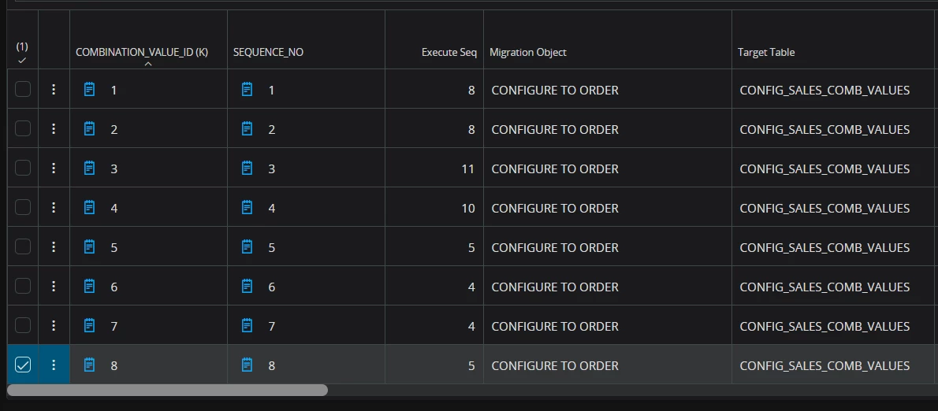Open row 4 three-dot actions menu
The image size is (938, 411).
pyautogui.click(x=54, y=208)
